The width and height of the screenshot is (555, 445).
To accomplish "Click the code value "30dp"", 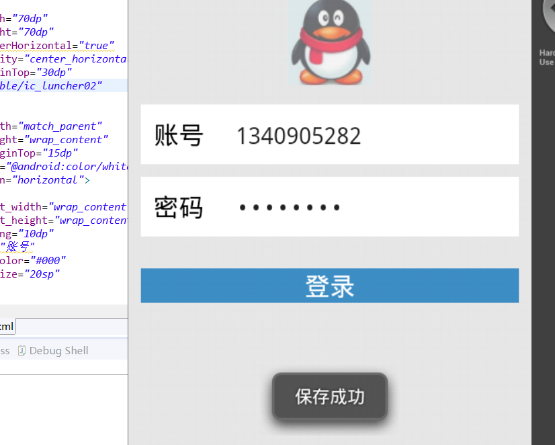I will click(x=54, y=73).
